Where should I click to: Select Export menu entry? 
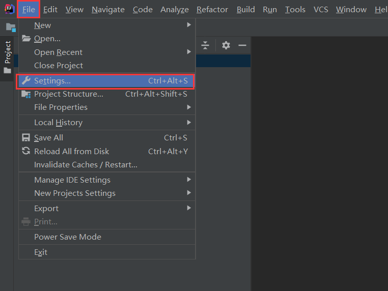[x=107, y=209]
